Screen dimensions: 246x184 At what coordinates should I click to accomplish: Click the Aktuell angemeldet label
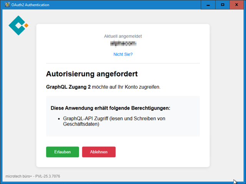pyautogui.click(x=123, y=36)
